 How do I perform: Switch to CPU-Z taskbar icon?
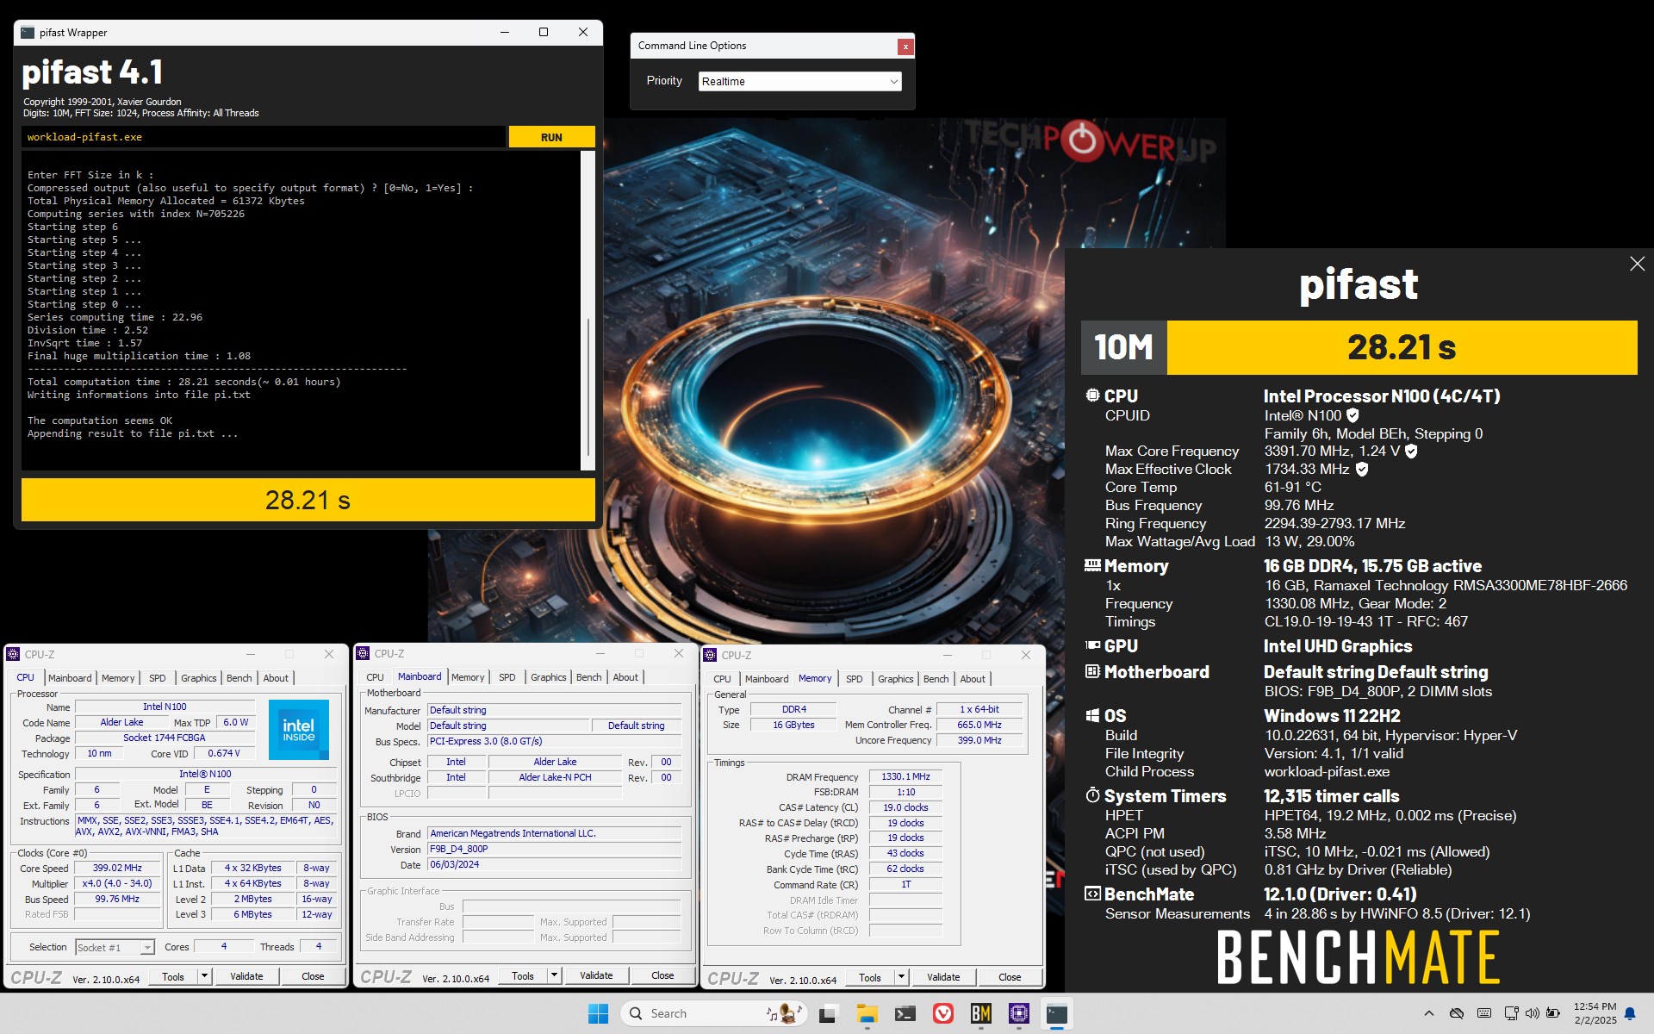tap(1019, 1013)
